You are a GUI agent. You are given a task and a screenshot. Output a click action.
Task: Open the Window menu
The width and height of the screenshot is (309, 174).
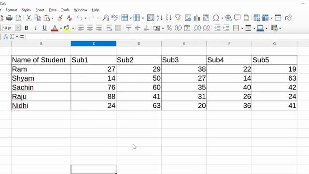click(x=81, y=10)
